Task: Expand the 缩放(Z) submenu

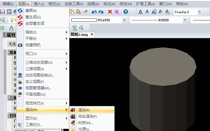Action: (43, 32)
